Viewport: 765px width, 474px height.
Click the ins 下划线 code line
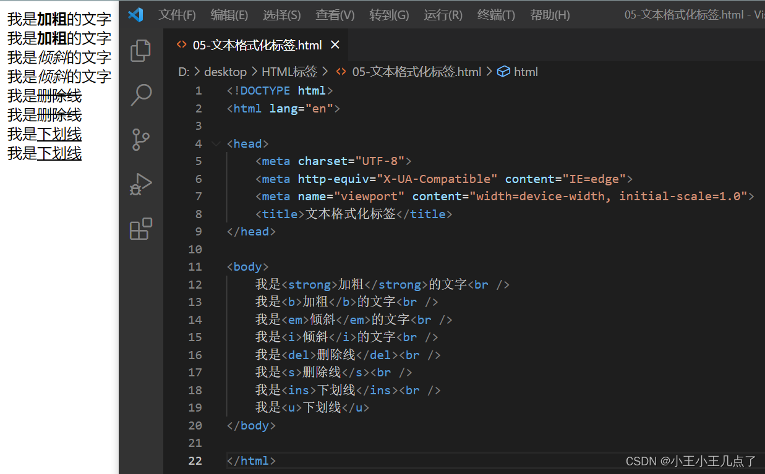coord(348,391)
